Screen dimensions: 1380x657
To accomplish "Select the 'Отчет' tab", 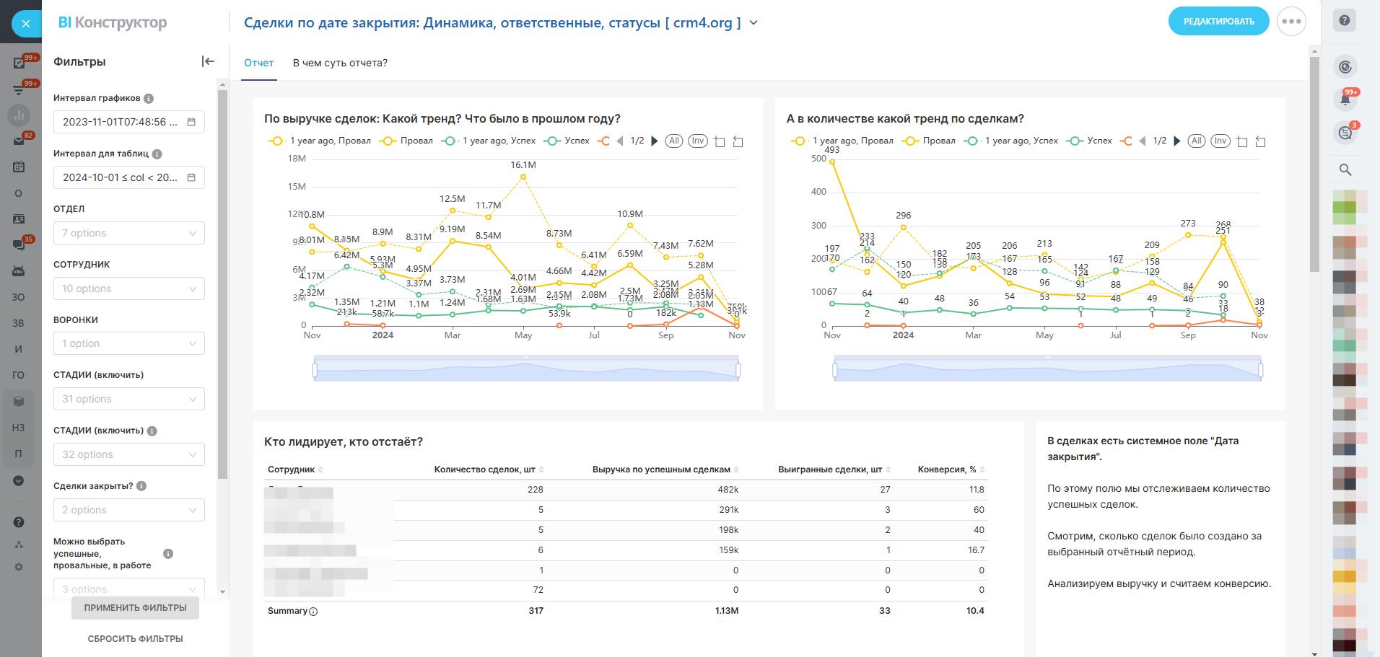I will coord(258,63).
